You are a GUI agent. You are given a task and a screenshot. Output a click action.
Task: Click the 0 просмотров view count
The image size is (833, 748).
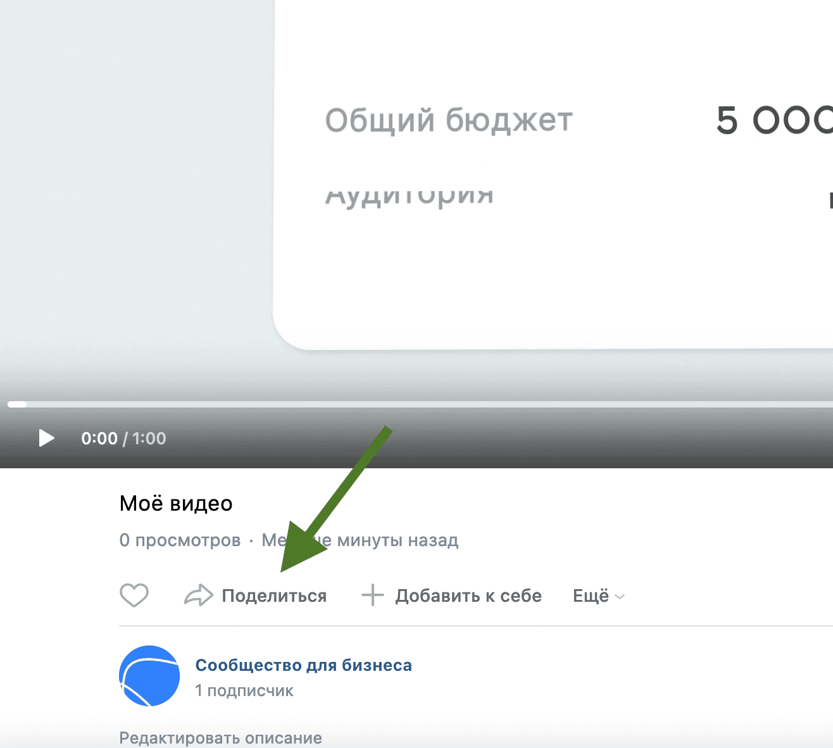180,540
